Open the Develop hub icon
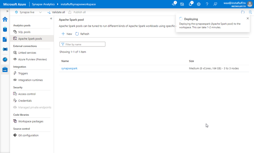Image resolution: width=254 pixels, height=153 pixels. 5,39
